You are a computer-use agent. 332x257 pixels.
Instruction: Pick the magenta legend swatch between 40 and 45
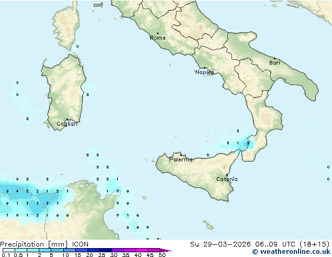pyautogui.click(x=142, y=250)
